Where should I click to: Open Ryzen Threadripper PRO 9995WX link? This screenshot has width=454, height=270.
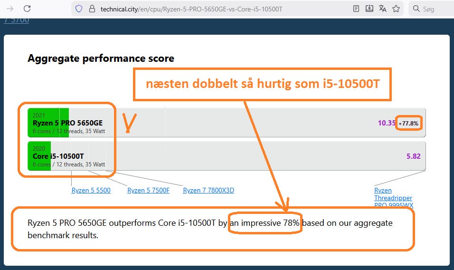(x=393, y=198)
